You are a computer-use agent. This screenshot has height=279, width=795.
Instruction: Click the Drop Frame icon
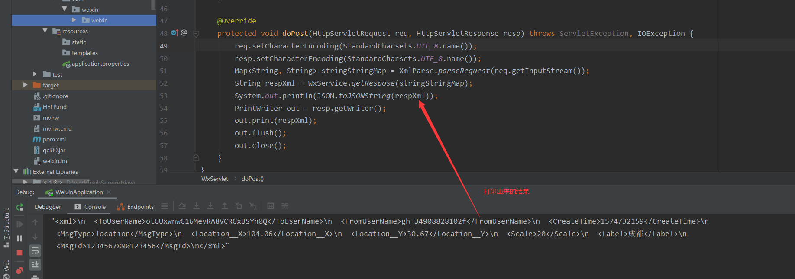point(239,206)
